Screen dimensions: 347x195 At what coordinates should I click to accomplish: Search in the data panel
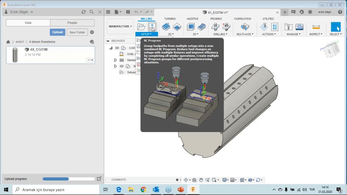click(92, 12)
